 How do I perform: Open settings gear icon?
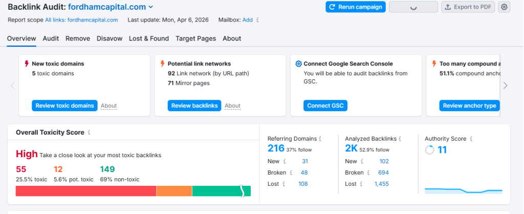tap(504, 7)
